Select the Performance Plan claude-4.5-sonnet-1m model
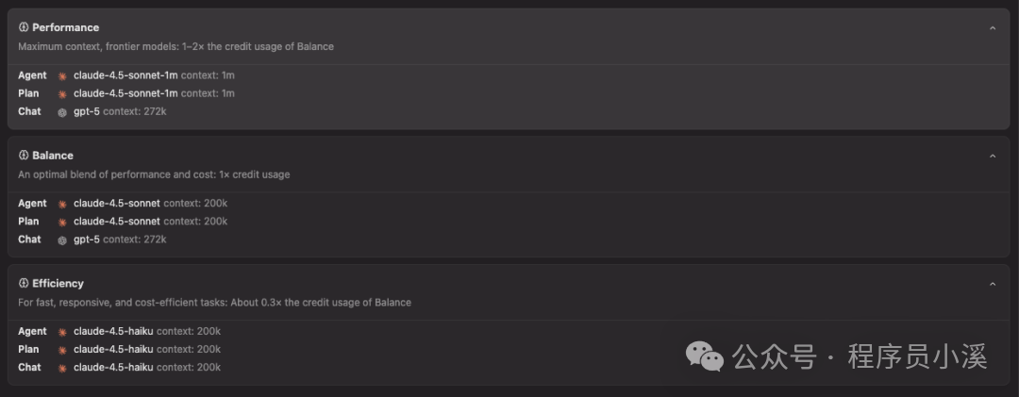Viewport: 1019px width, 397px height. (x=125, y=93)
